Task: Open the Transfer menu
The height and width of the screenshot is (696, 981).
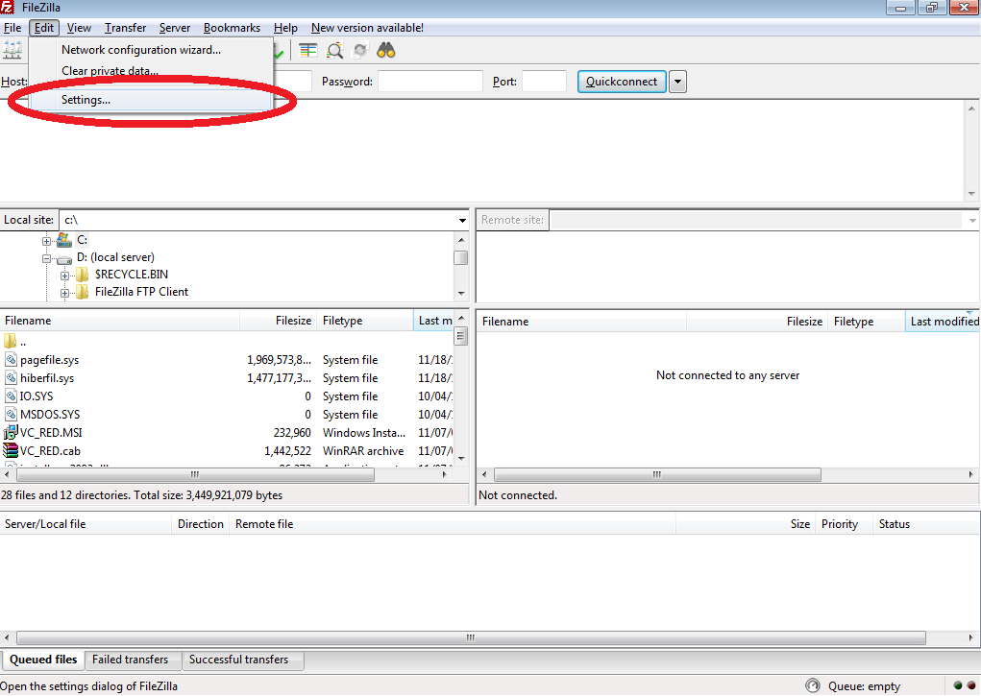Action: (125, 28)
